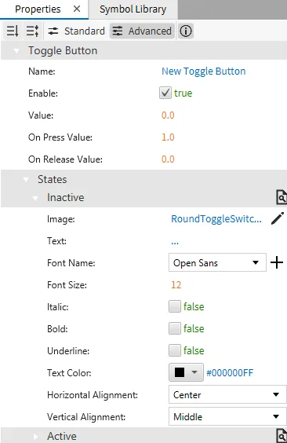Tick the Underline checkbox

[x=175, y=350]
